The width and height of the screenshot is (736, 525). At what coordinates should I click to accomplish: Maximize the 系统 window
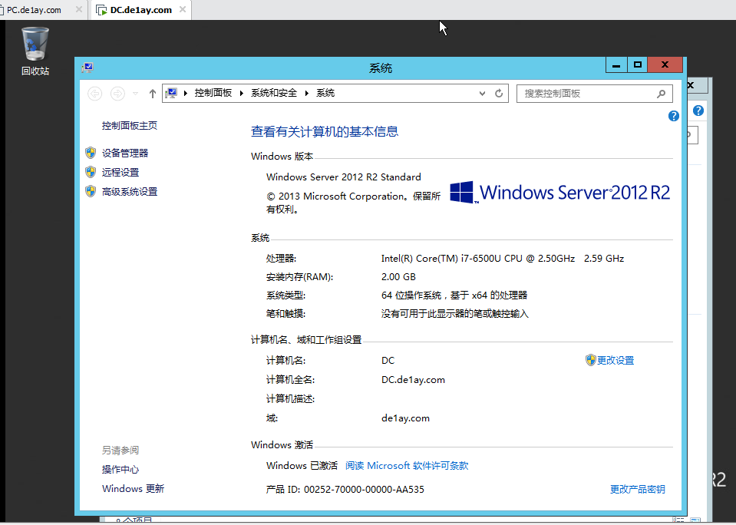(638, 64)
